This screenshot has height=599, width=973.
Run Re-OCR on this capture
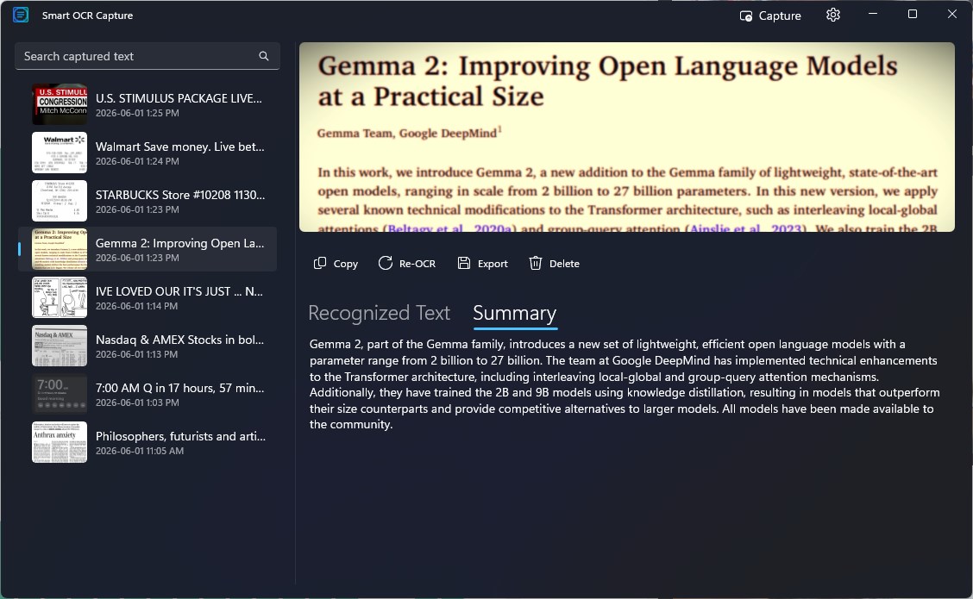point(407,264)
